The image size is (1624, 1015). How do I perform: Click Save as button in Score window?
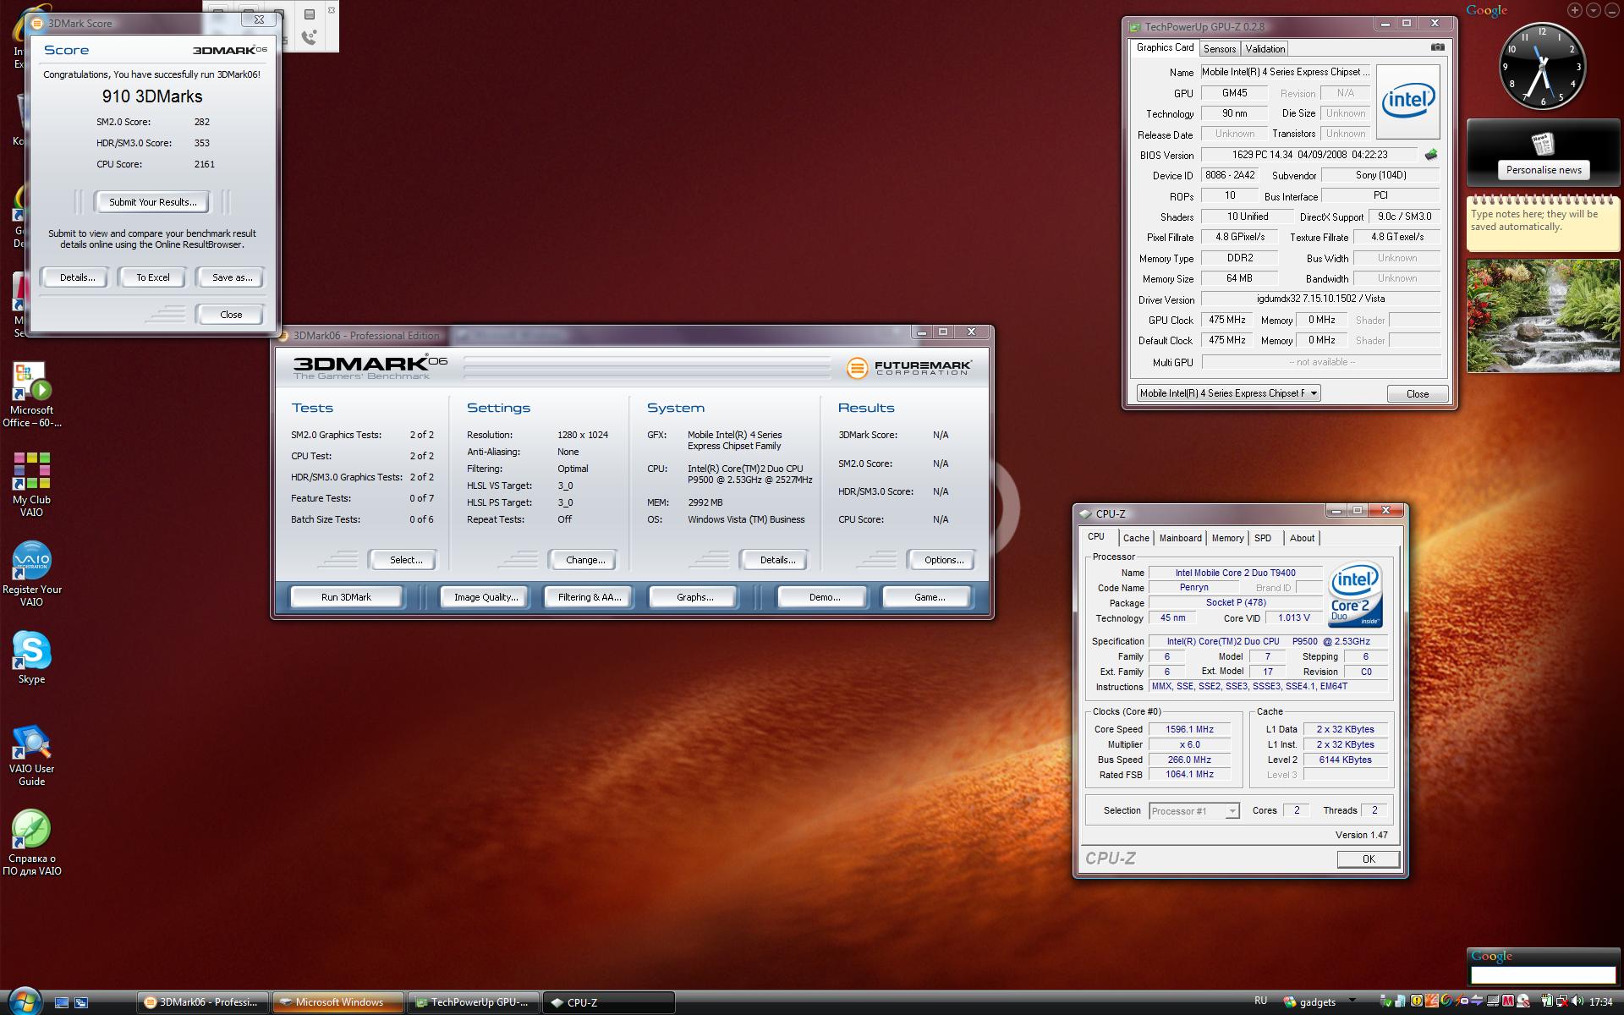(x=232, y=277)
